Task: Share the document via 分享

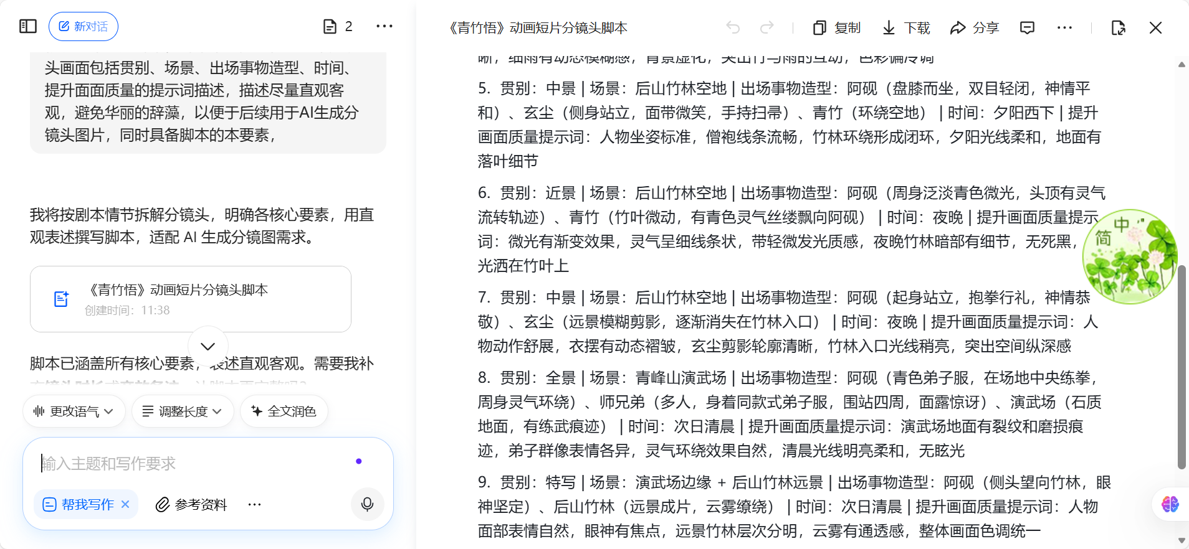Action: click(x=974, y=27)
